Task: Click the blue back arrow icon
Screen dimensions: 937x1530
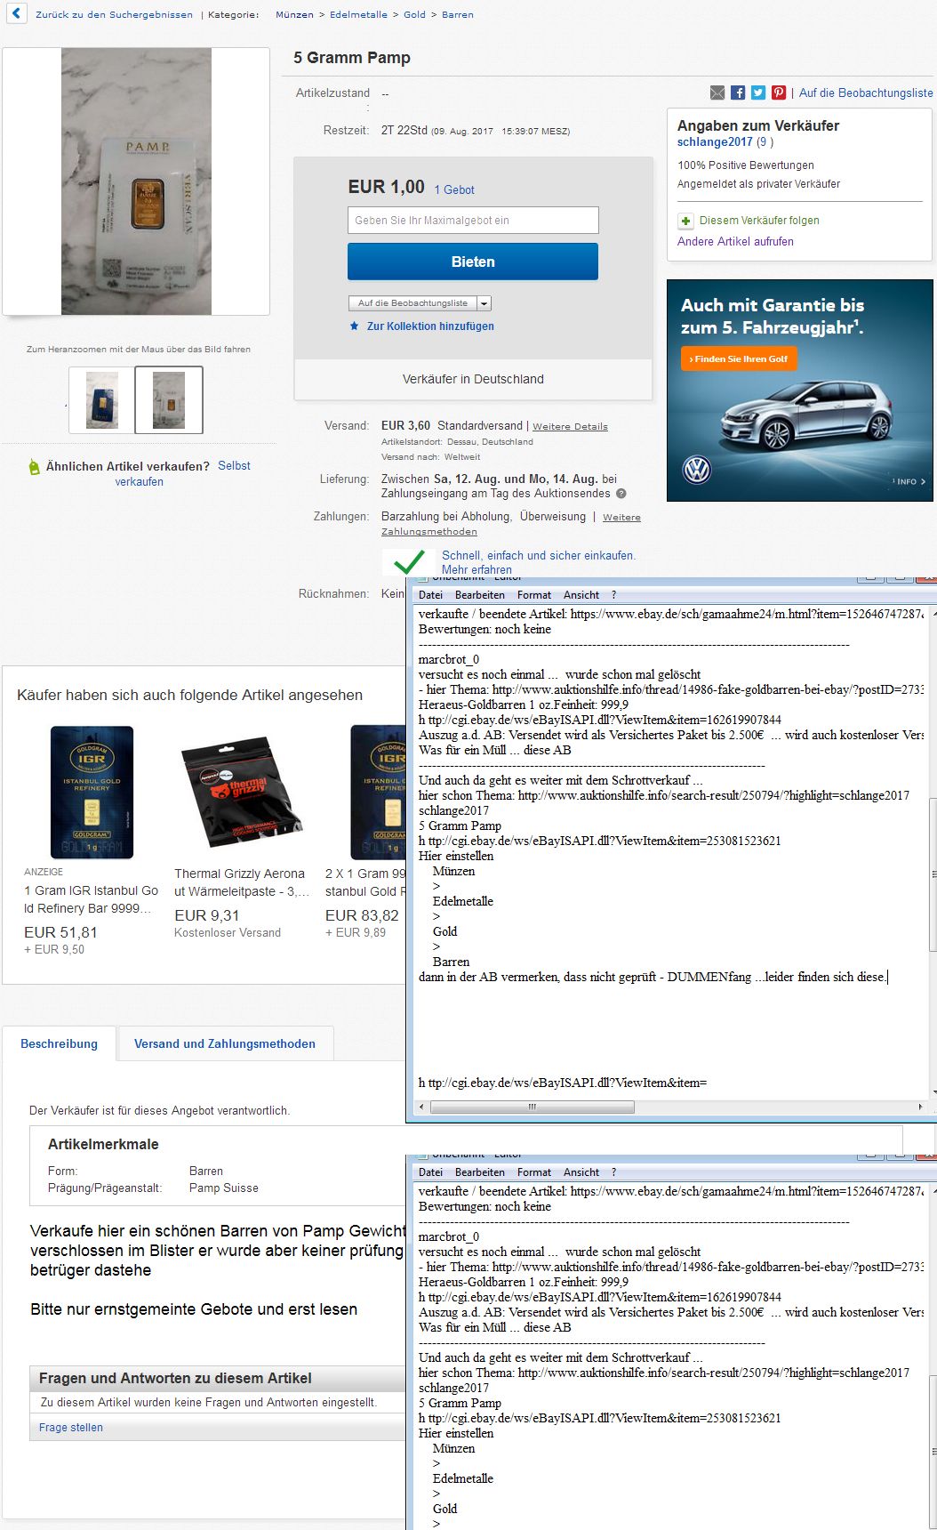Action: point(16,14)
